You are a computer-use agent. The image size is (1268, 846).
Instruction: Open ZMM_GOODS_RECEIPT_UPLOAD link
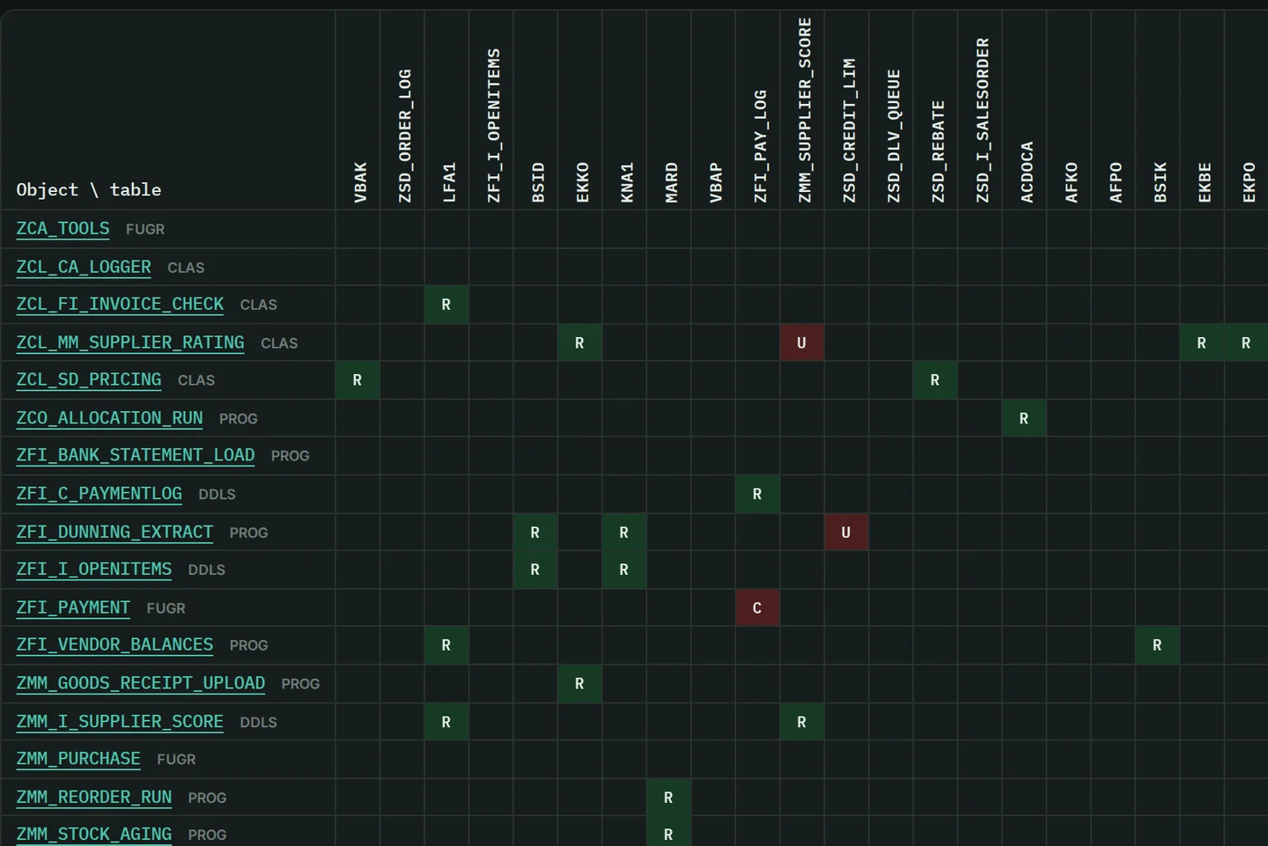click(141, 683)
